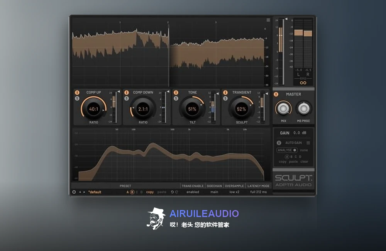Screen dimensions: 386x251
Task: Click the undo arrow icon
Action: (172, 192)
